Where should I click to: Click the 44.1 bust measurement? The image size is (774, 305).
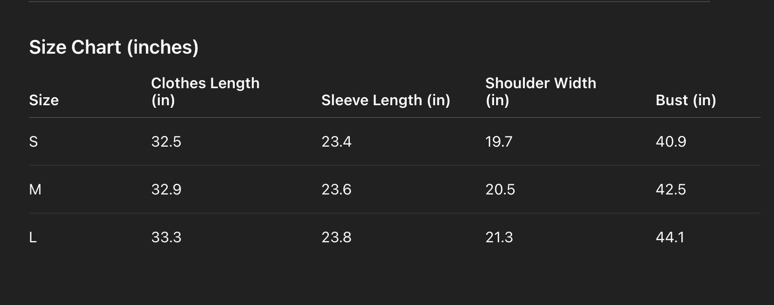670,238
